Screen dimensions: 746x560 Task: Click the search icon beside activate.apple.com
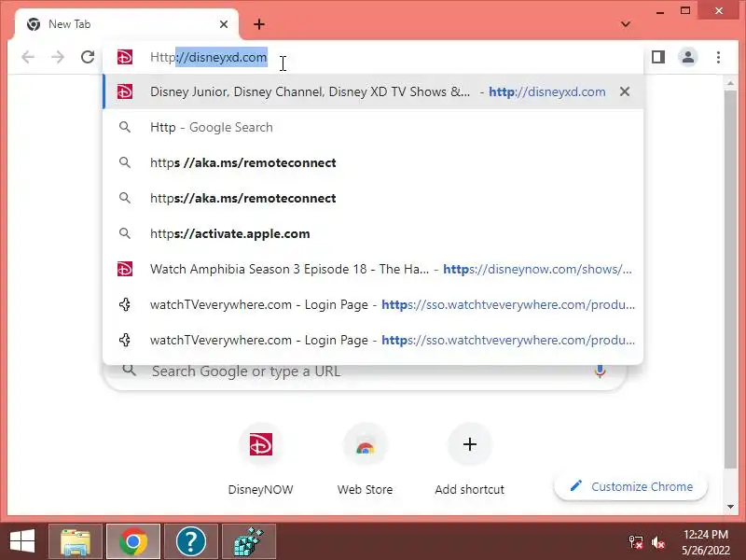[x=125, y=233]
